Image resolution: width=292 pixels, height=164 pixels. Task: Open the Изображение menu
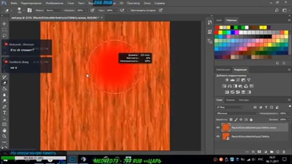(x=55, y=3)
